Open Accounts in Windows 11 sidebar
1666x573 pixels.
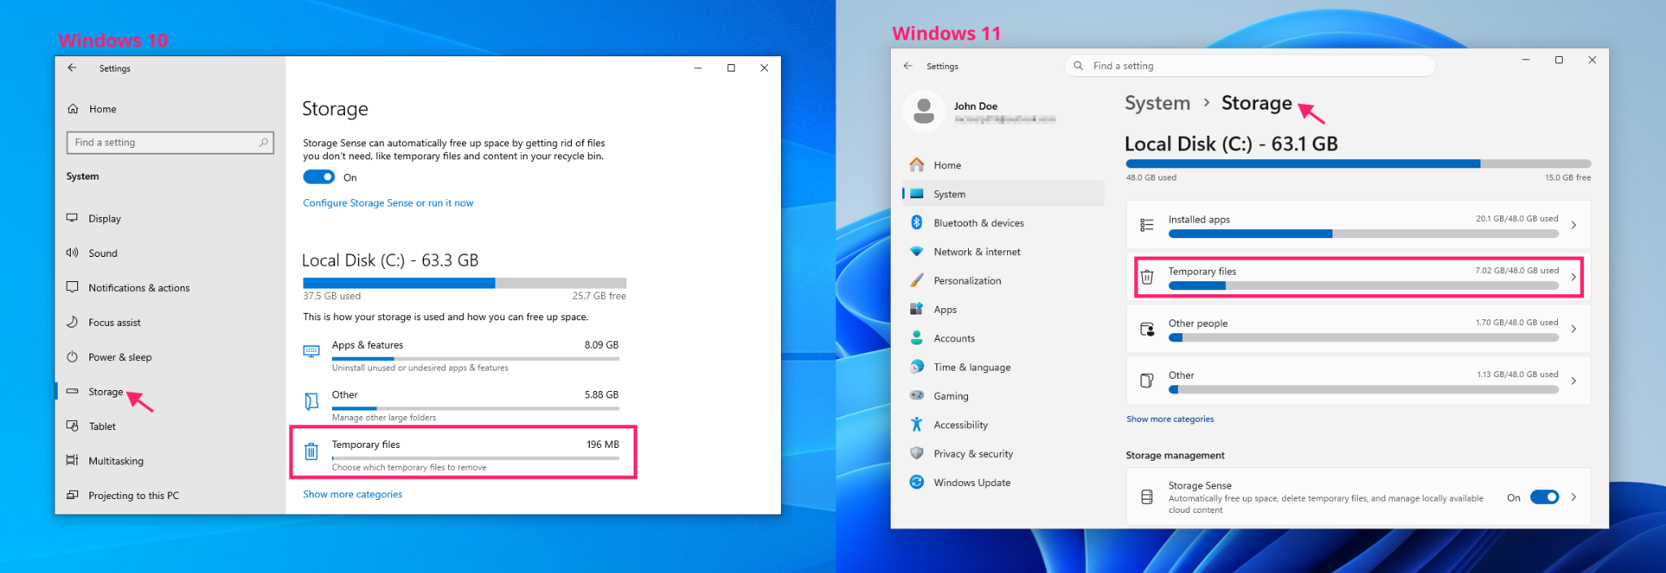coord(1001,338)
